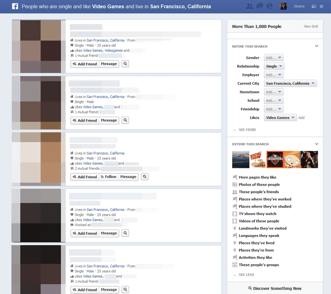The height and width of the screenshot is (294, 331).
Task: Open friend requests icon in top bar
Action: coord(249,6)
